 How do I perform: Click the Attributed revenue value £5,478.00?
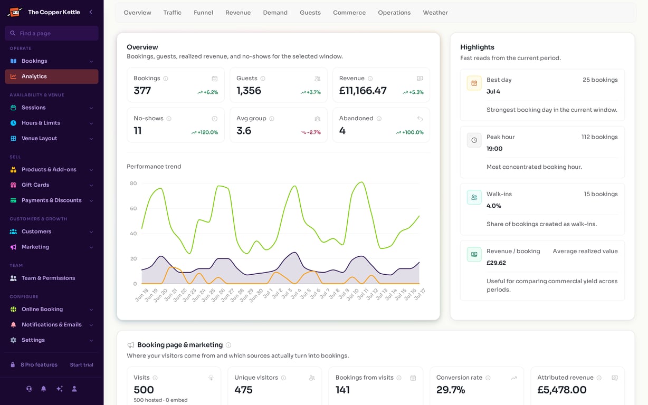tap(562, 390)
